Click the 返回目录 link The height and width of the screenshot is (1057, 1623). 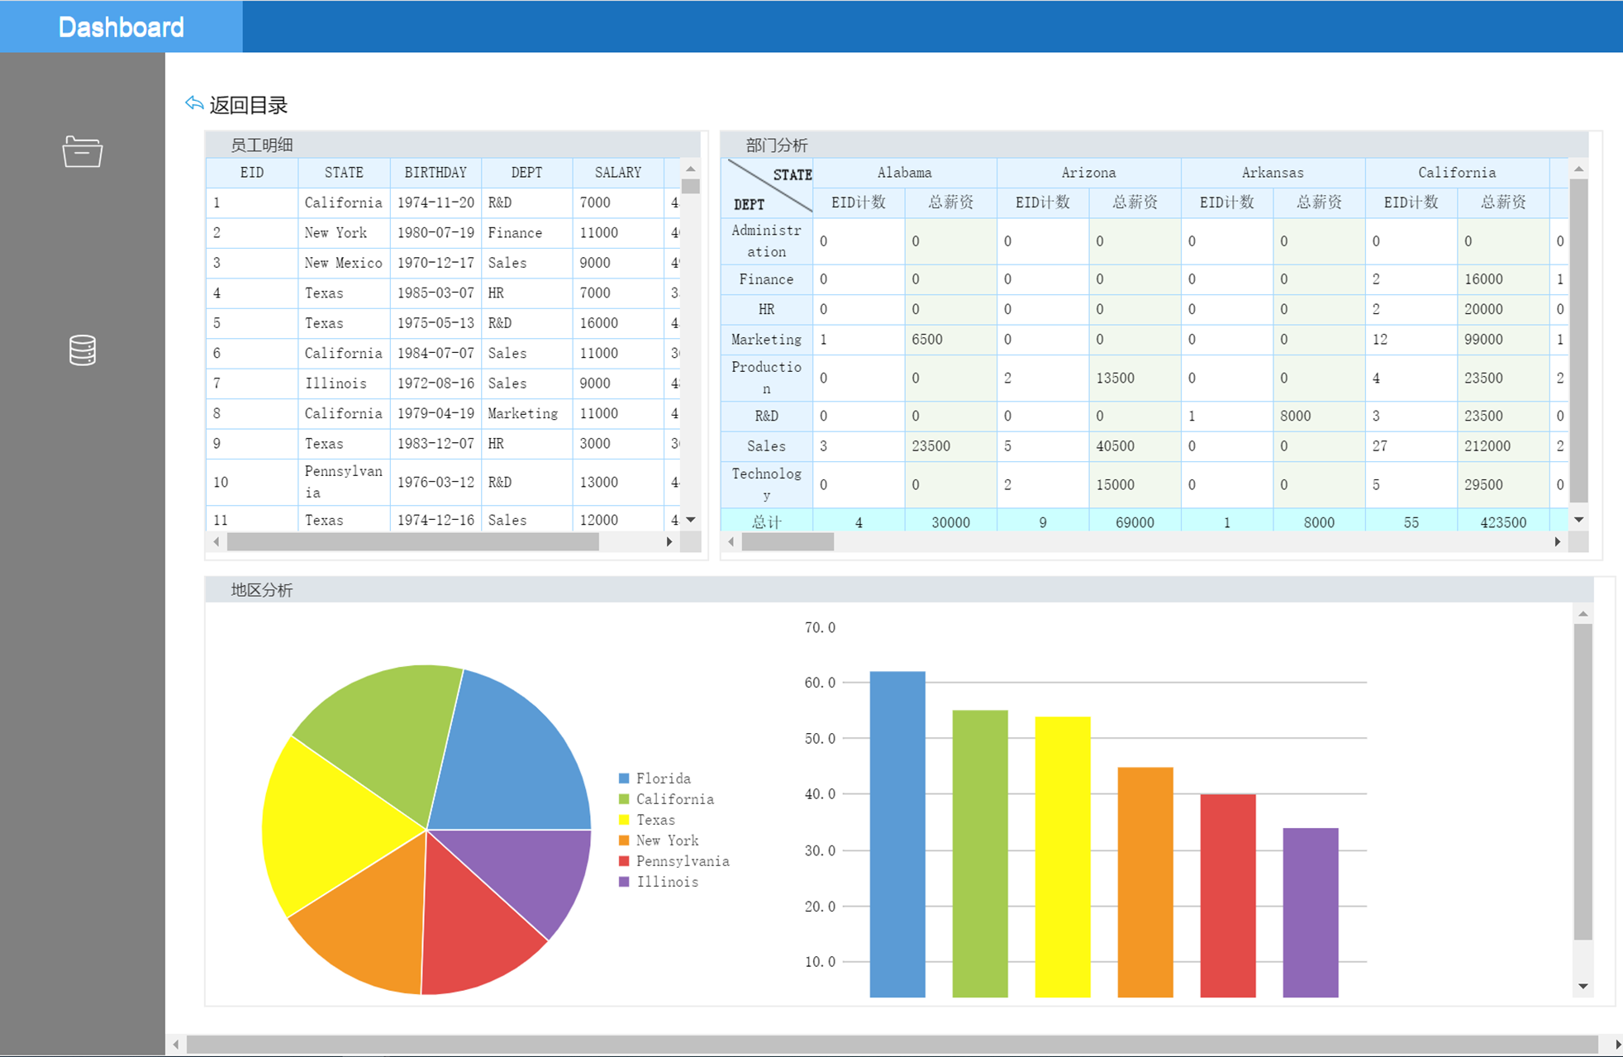[x=248, y=105]
